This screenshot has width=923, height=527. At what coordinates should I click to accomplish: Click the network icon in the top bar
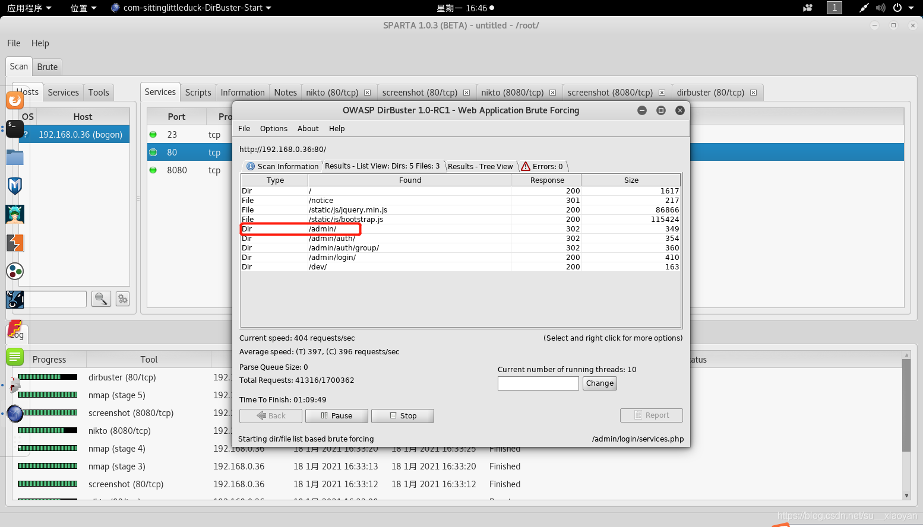pyautogui.click(x=864, y=8)
